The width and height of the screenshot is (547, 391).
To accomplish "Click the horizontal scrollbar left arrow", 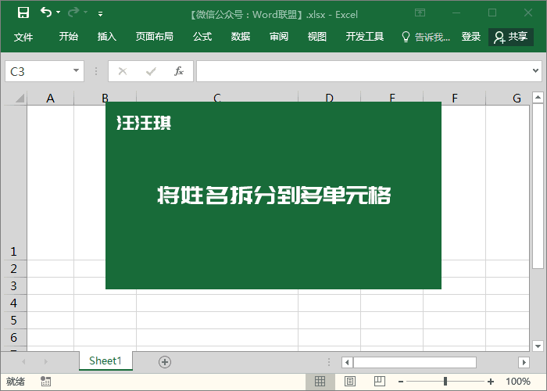I will coord(347,362).
